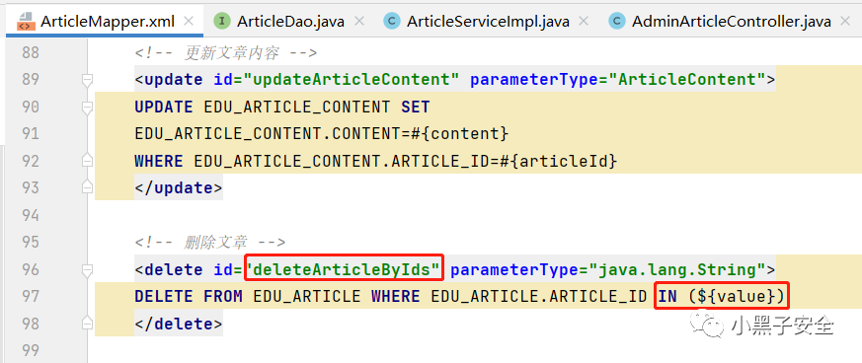Viewport: 862px width, 363px height.
Task: Click the #{content} placeholder
Action: pos(459,133)
